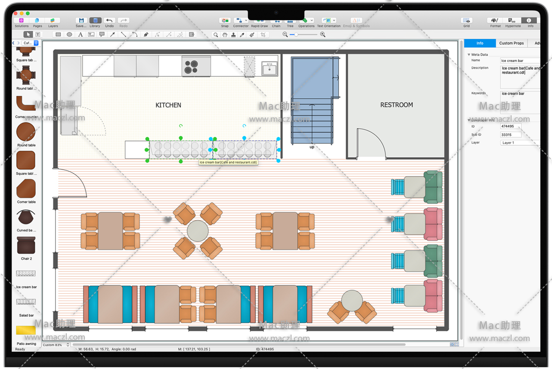Open the Solutions panel
The height and width of the screenshot is (369, 552).
point(21,21)
